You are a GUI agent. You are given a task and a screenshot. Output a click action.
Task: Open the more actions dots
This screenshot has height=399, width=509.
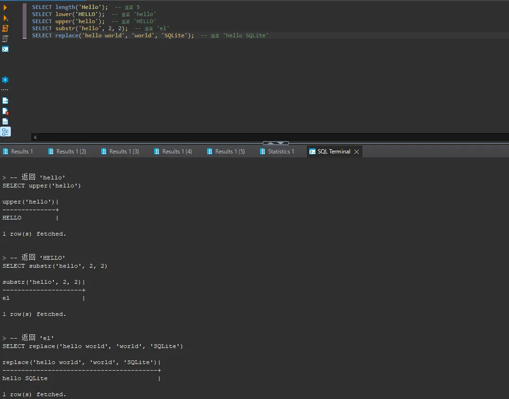pyautogui.click(x=5, y=90)
